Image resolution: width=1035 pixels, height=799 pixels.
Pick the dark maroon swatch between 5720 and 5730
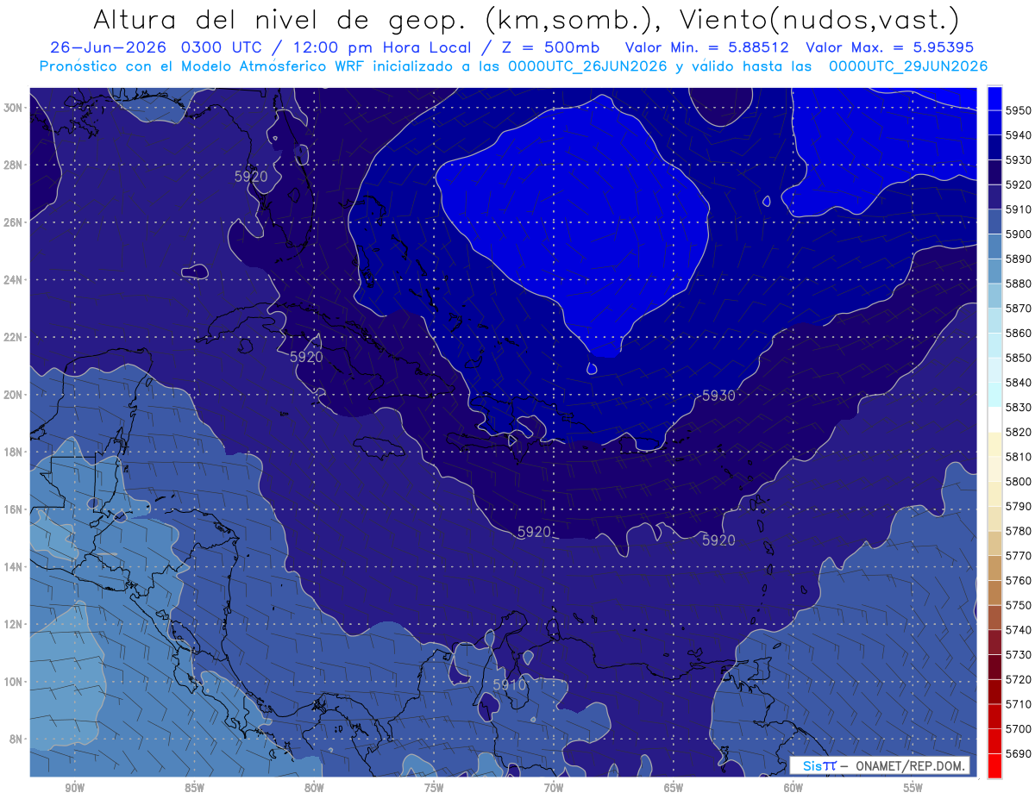pyautogui.click(x=994, y=667)
